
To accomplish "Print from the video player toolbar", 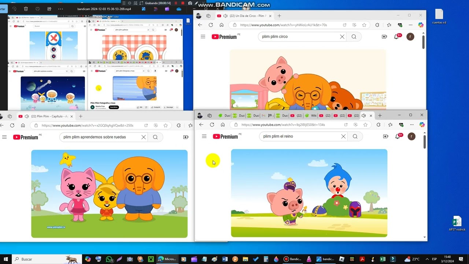I will [37, 9].
